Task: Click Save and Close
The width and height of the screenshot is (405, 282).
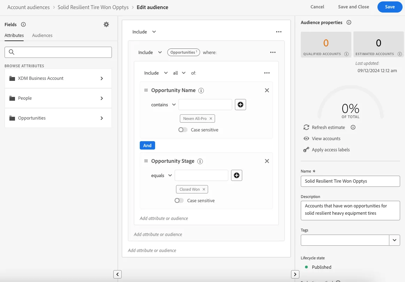Action: coord(353,7)
